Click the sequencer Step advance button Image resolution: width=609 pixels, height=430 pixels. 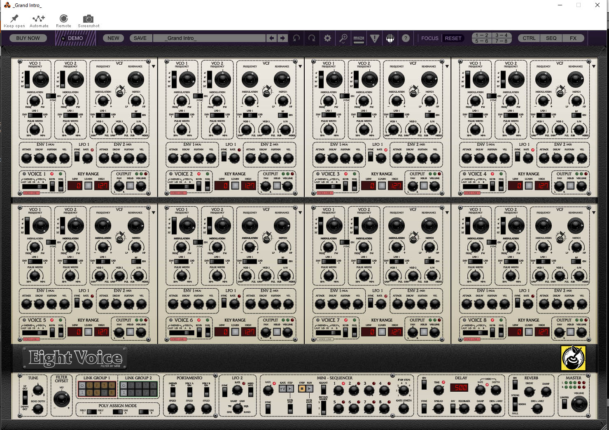coord(290,388)
